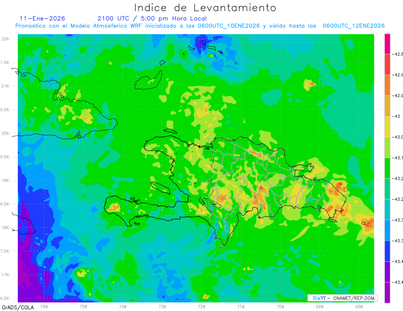403x311 pixels.
Task: Click the '-43.0' legend value
Action: [398, 137]
